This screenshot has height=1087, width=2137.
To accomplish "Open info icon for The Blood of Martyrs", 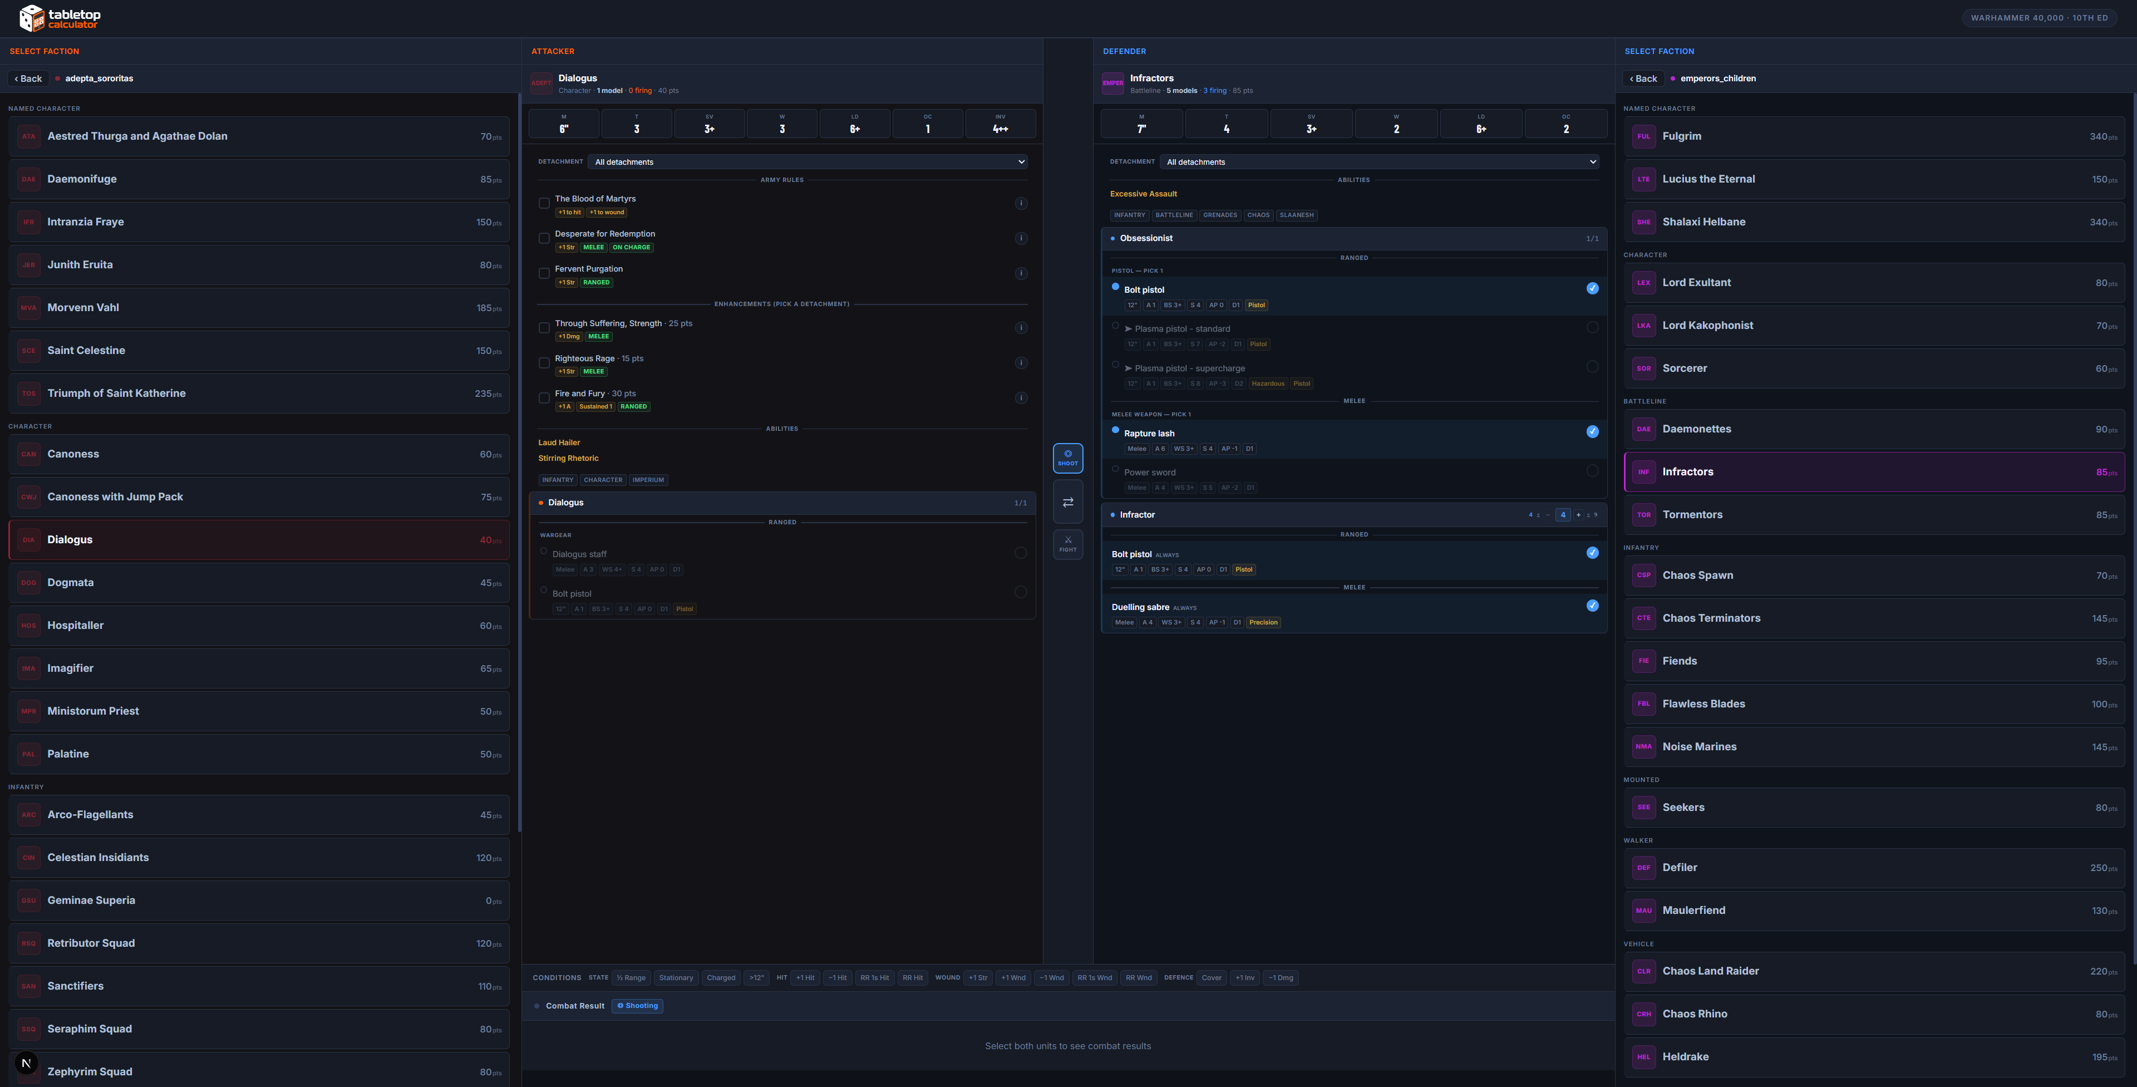I will tap(1021, 203).
